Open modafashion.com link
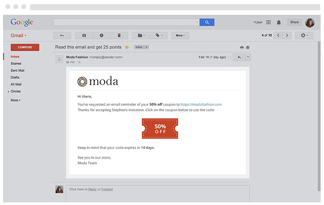 coord(201,104)
